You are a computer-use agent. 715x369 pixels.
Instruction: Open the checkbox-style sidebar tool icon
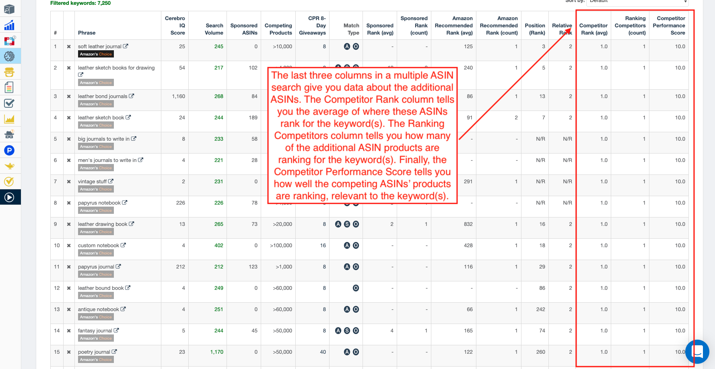[9, 103]
